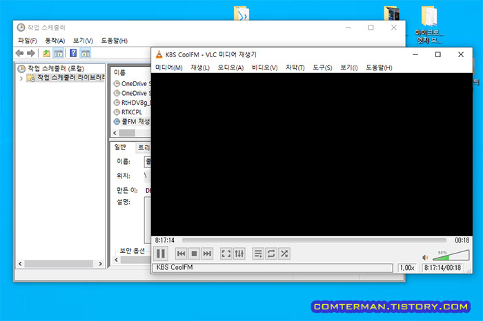
Task: Open Task Scheduler 보기(V) menu
Action: (83, 41)
